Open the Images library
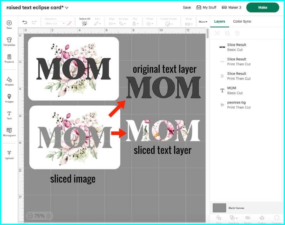285x225 pixels. [9, 98]
